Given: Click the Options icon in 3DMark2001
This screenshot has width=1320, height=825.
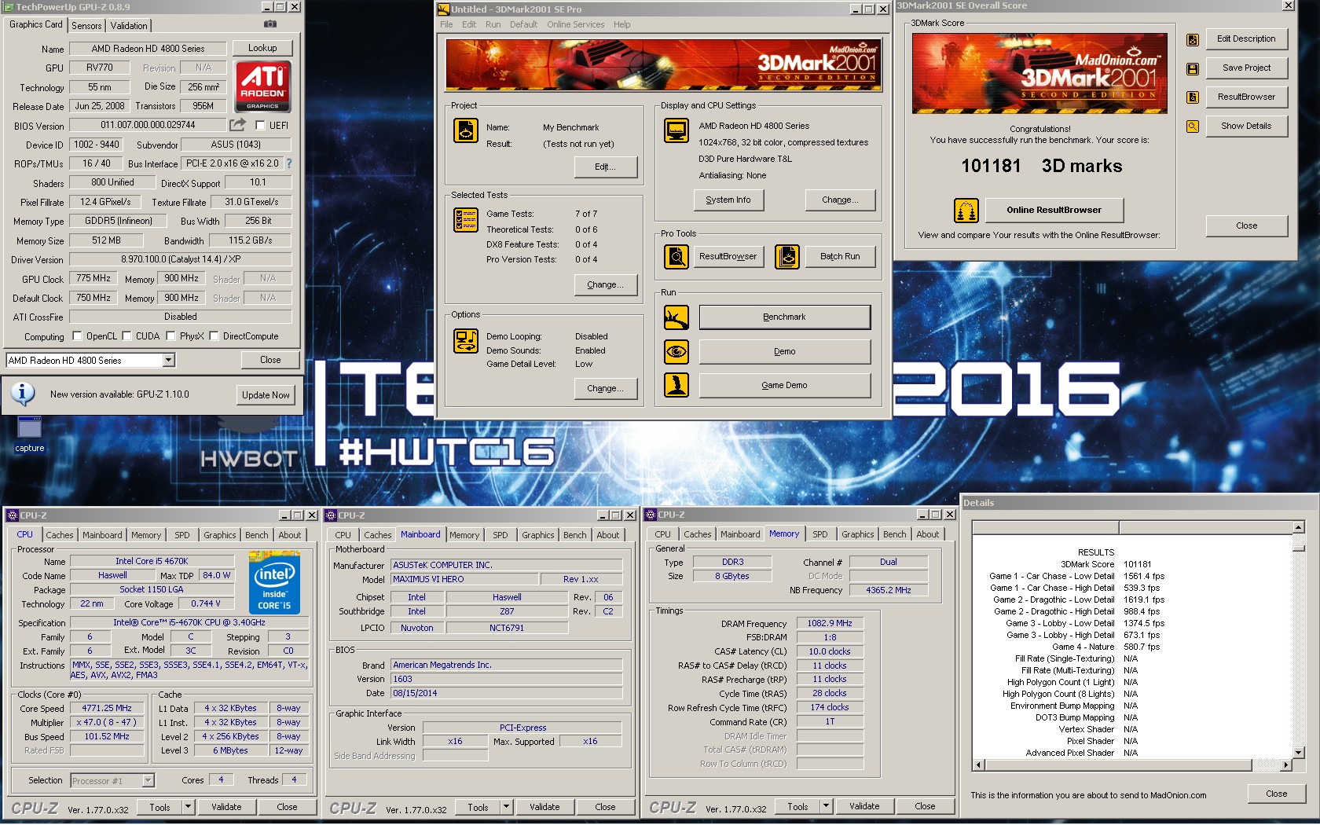Looking at the screenshot, I should pyautogui.click(x=466, y=341).
